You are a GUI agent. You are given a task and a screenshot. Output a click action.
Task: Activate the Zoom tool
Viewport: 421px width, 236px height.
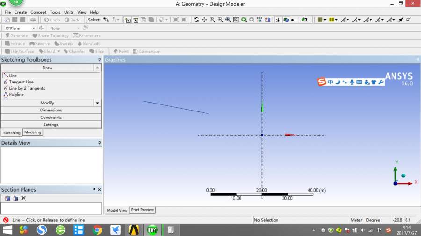coord(212,20)
